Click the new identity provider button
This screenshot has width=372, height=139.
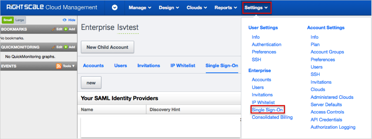[x=91, y=83]
